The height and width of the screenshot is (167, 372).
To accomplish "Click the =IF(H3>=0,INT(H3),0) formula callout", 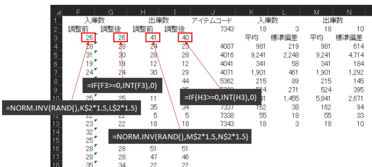I will click(221, 97).
